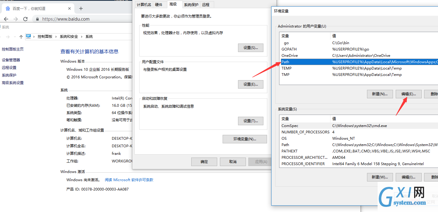Image resolution: width=438 pixels, height=212 pixels.
Task: Click 产品 ID: 00378-20000-00003-AA087 text
Action: 98,189
